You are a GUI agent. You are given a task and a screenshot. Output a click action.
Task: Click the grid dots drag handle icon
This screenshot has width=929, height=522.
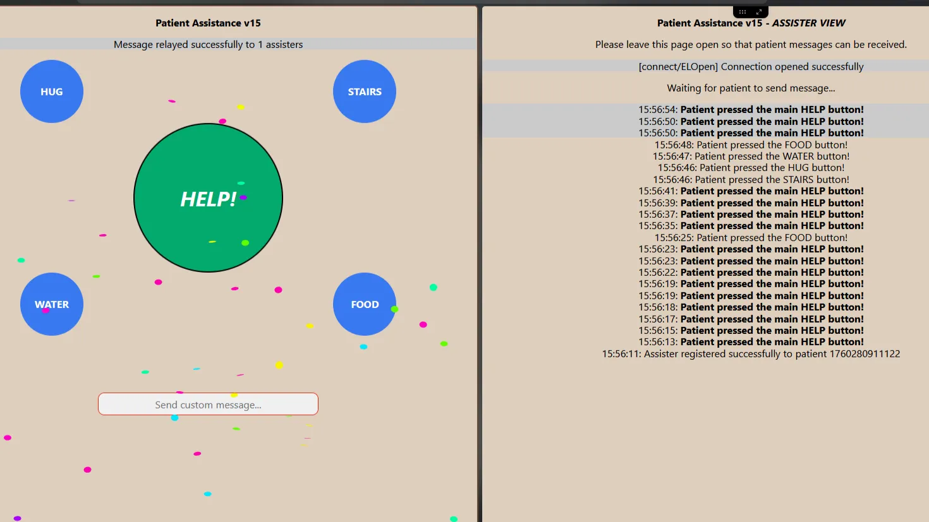click(x=743, y=12)
